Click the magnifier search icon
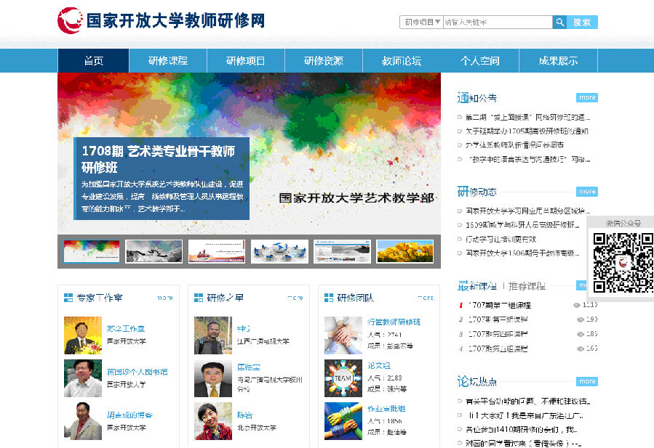The image size is (654, 448). pos(559,23)
